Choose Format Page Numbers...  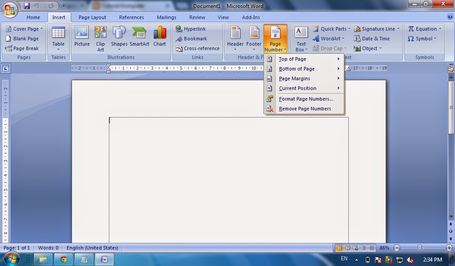click(304, 99)
